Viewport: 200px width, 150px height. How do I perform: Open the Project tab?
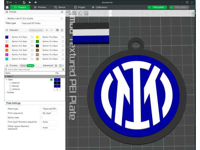tap(80, 7)
